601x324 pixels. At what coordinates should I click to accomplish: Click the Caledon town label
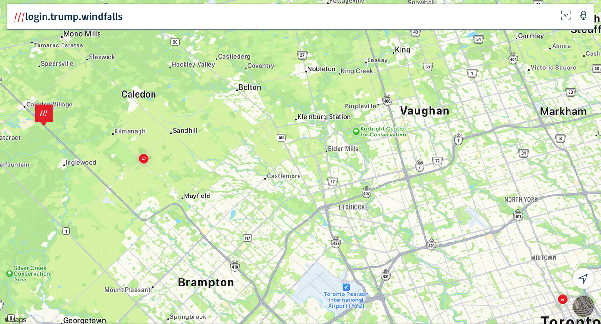(x=139, y=94)
